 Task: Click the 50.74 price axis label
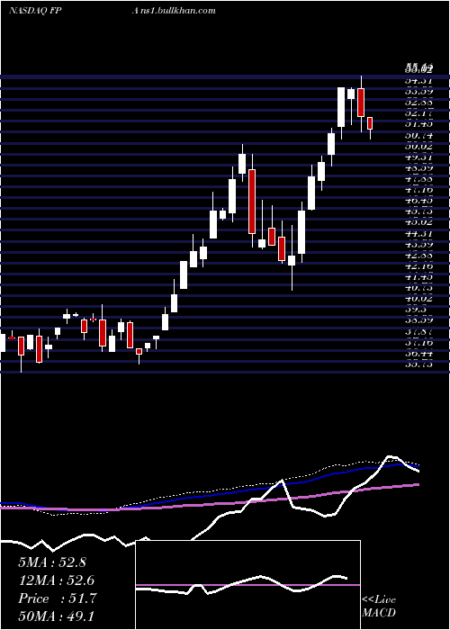418,136
